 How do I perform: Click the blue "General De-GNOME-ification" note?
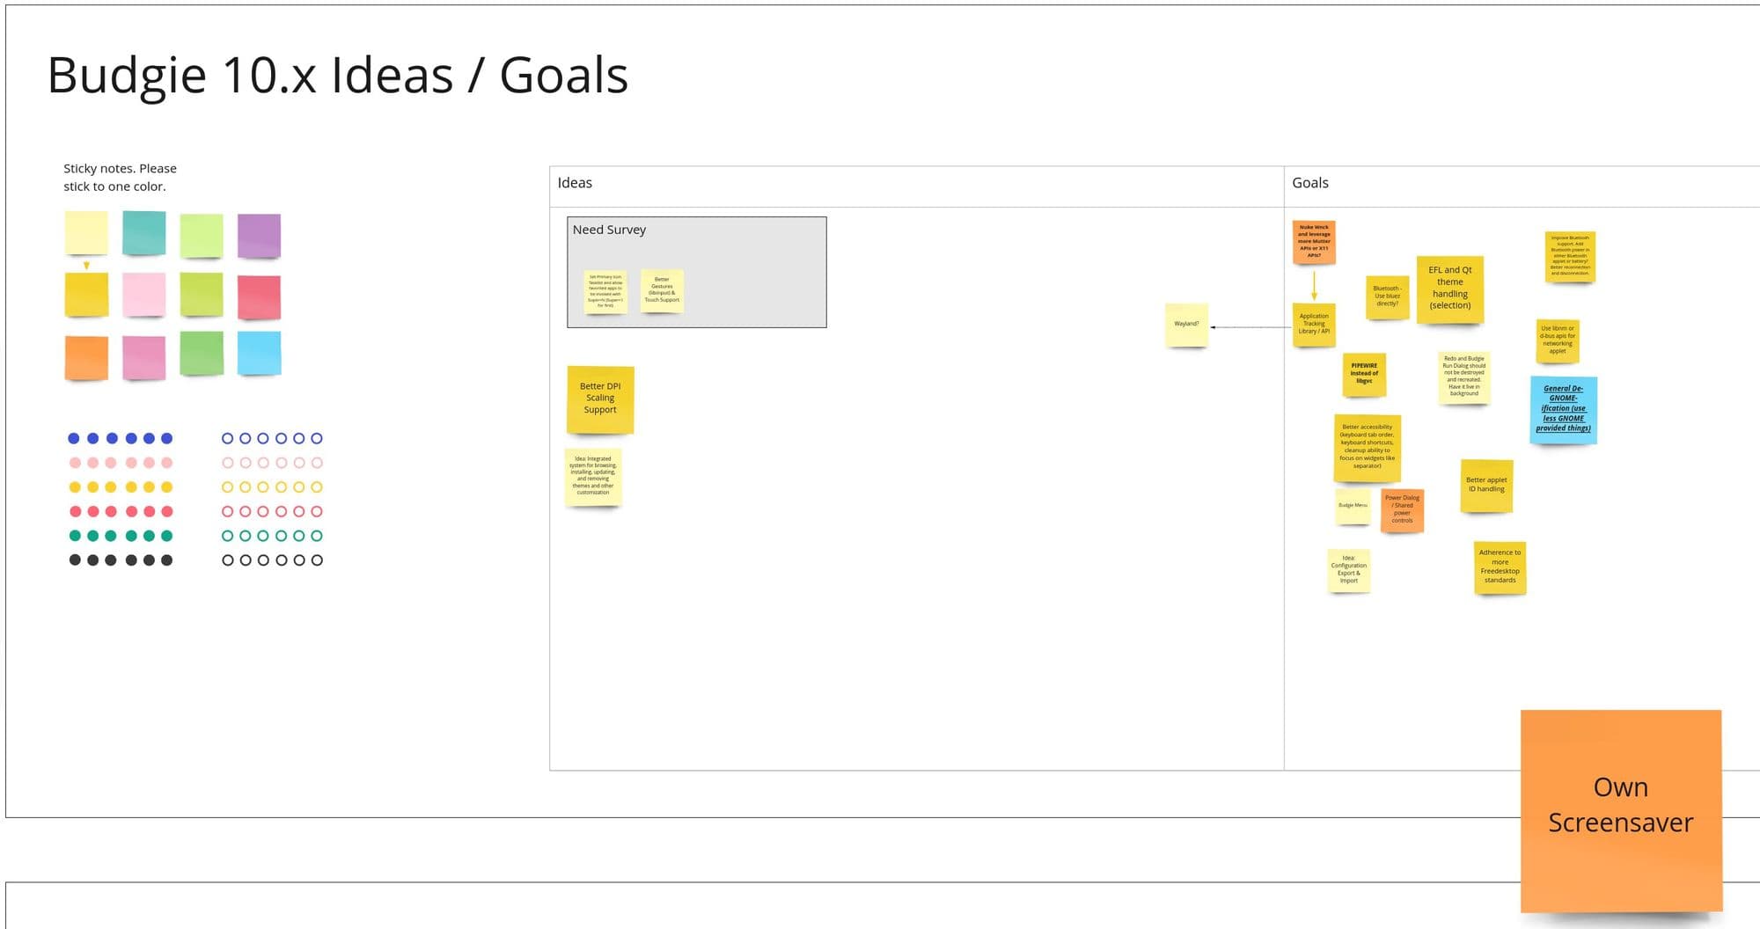coord(1564,410)
